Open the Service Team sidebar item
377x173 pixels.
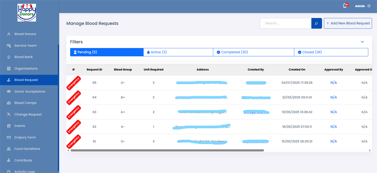tap(25, 46)
